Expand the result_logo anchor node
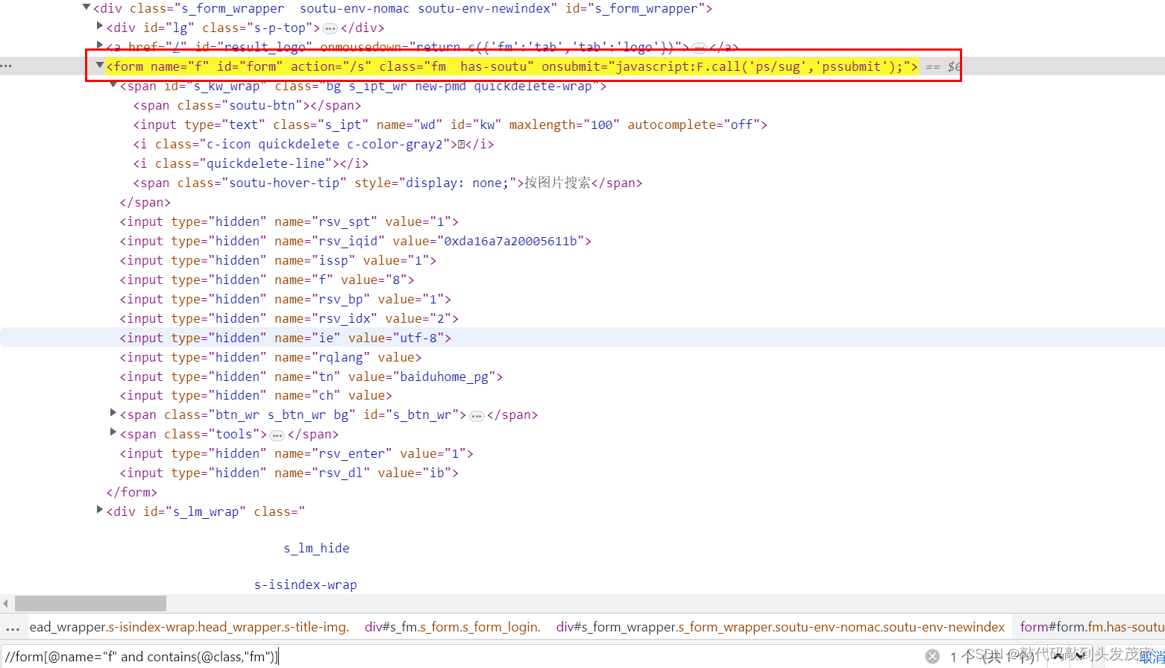The height and width of the screenshot is (668, 1165). [x=100, y=45]
